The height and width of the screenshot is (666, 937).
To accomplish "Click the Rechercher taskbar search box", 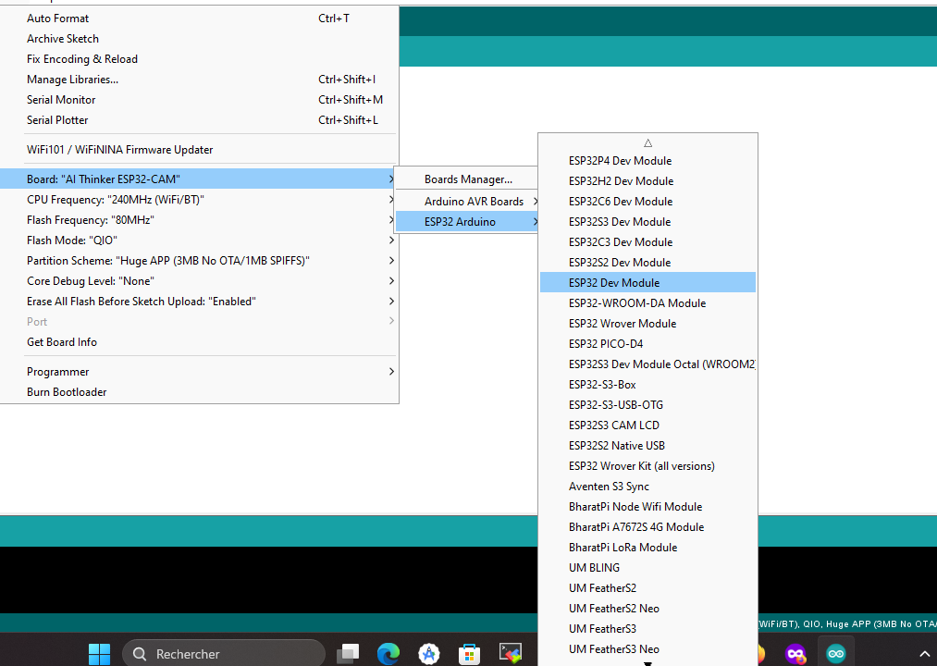I will pos(224,653).
